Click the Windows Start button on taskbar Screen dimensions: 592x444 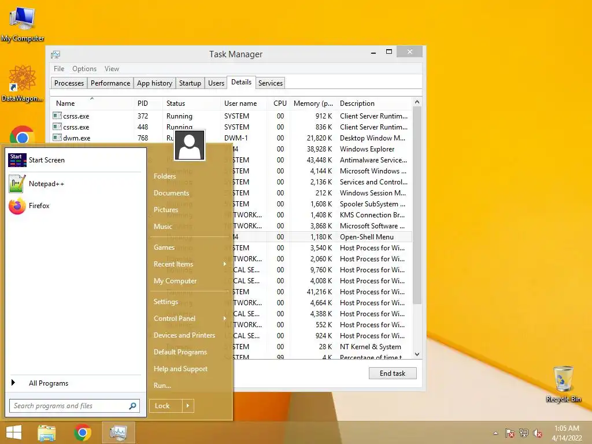[x=14, y=432]
